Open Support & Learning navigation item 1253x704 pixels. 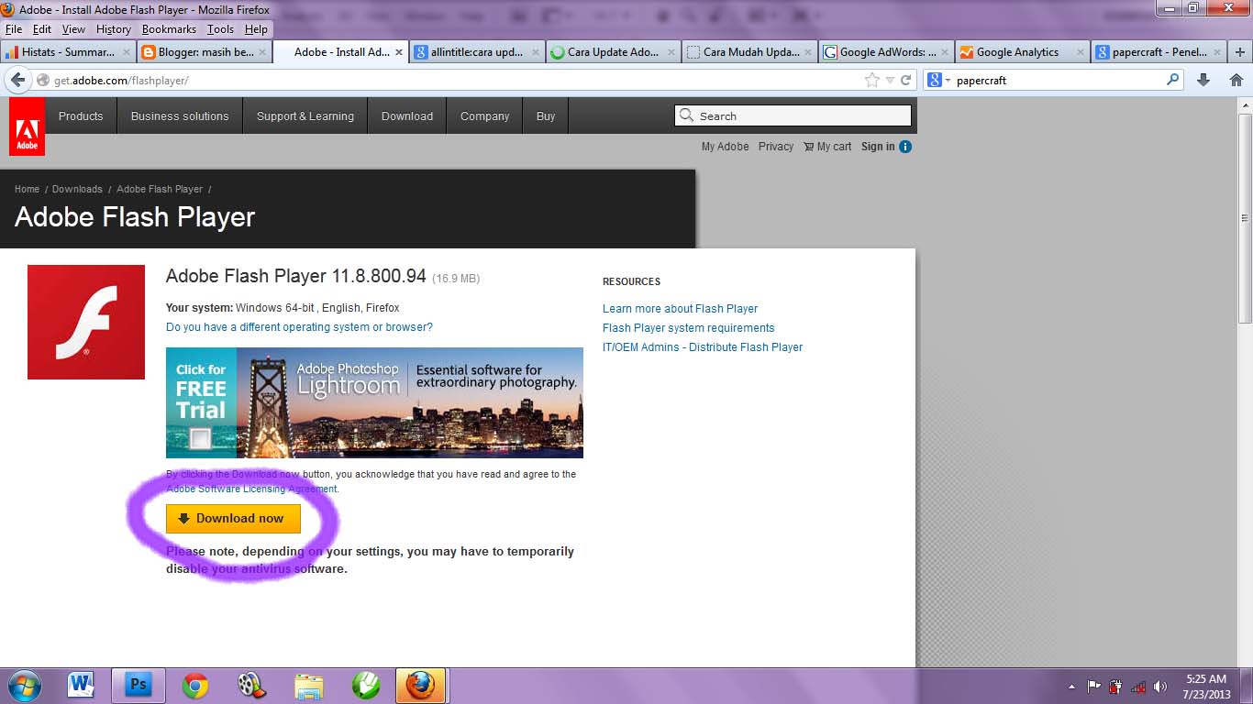point(305,116)
